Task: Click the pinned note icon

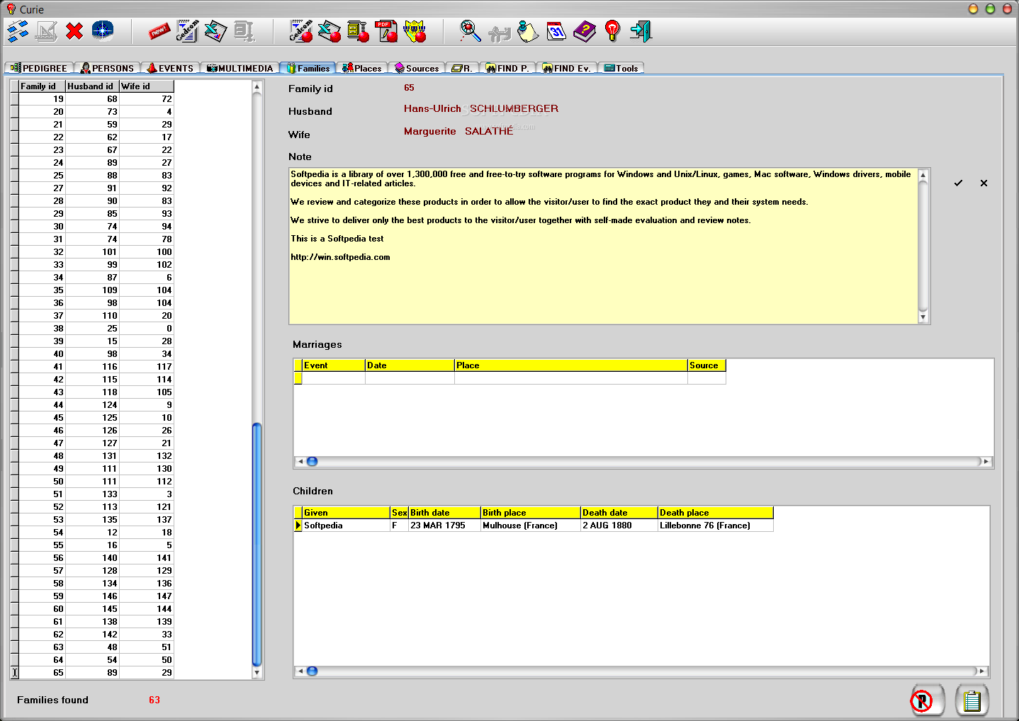Action: 528,31
